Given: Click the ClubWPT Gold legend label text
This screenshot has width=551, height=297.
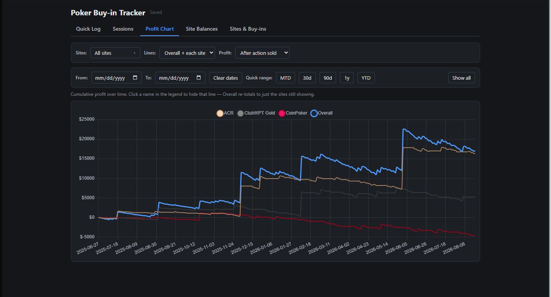Looking at the screenshot, I should tap(260, 113).
